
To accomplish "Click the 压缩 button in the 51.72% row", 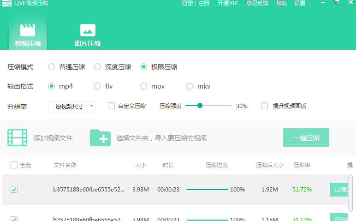I will pyautogui.click(x=338, y=190).
